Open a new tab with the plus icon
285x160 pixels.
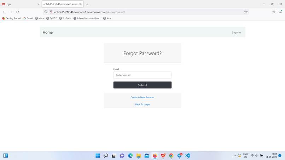(87, 4)
